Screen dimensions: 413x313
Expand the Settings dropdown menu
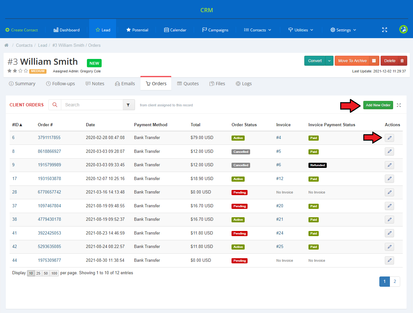tap(343, 30)
